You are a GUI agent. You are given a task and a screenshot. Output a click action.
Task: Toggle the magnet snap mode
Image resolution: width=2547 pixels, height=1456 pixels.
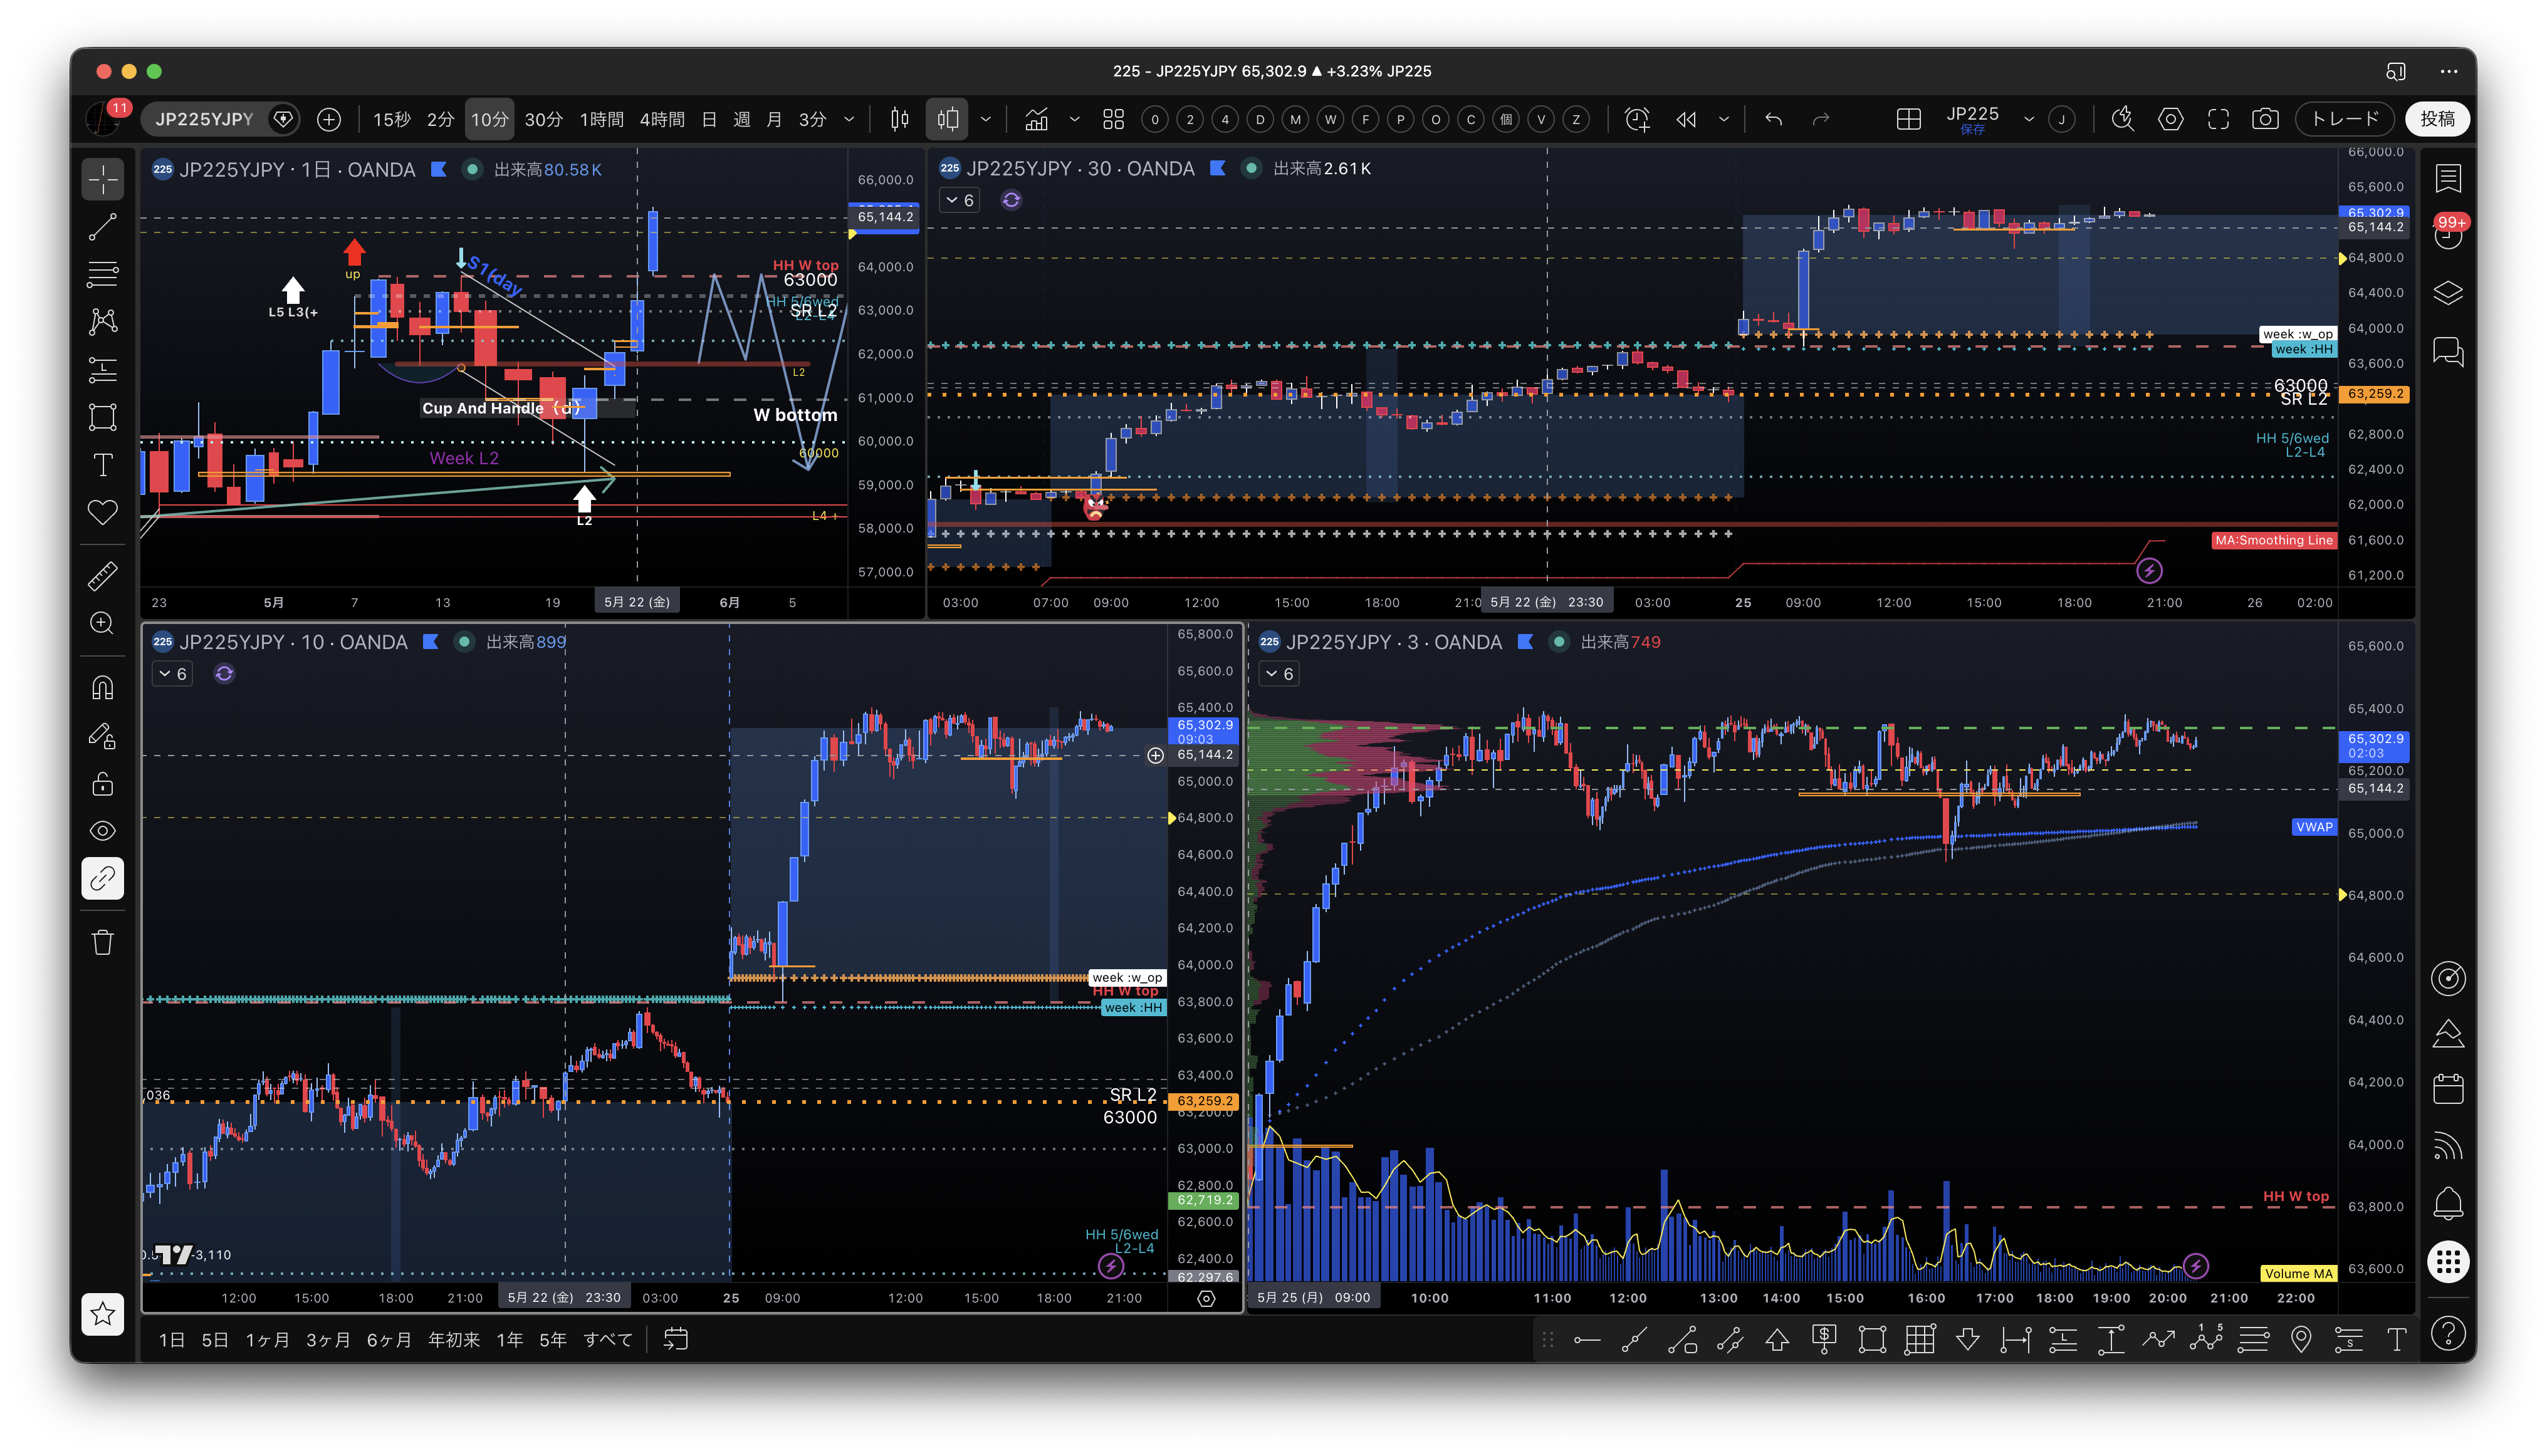[103, 688]
